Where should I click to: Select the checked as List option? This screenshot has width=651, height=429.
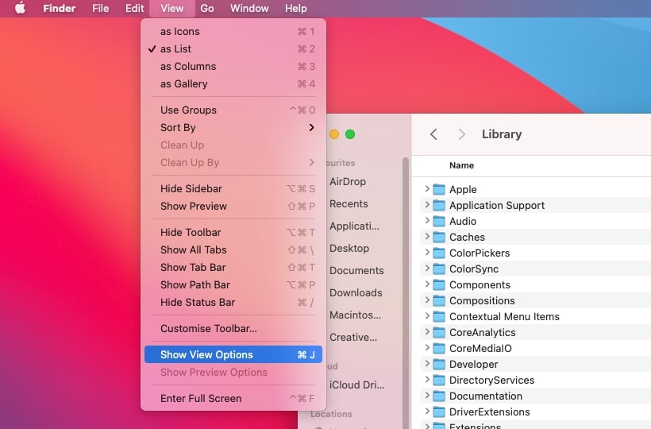[x=233, y=49]
